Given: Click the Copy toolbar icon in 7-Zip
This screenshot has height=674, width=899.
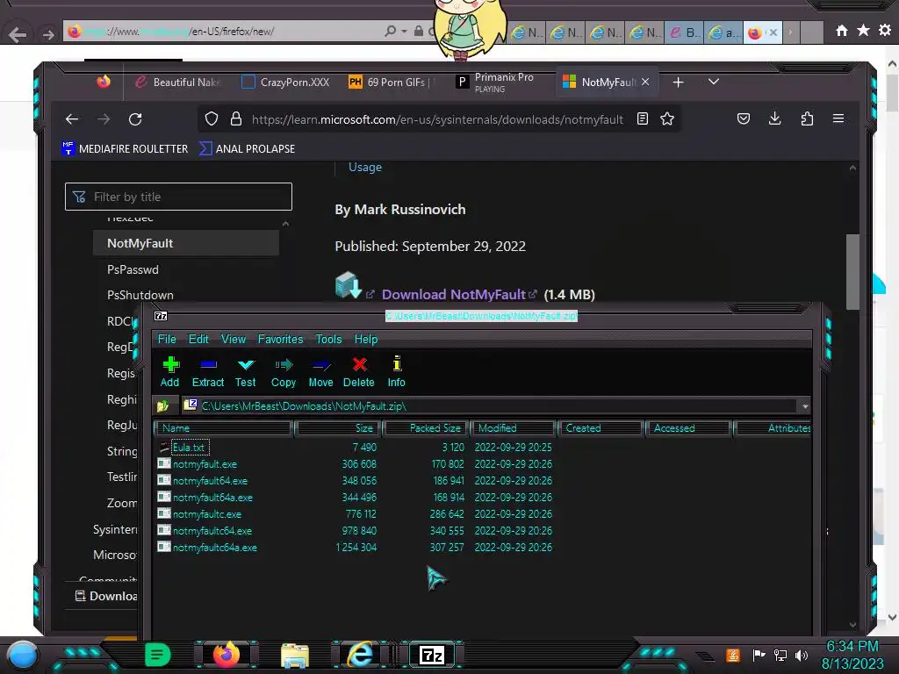Looking at the screenshot, I should tap(284, 371).
